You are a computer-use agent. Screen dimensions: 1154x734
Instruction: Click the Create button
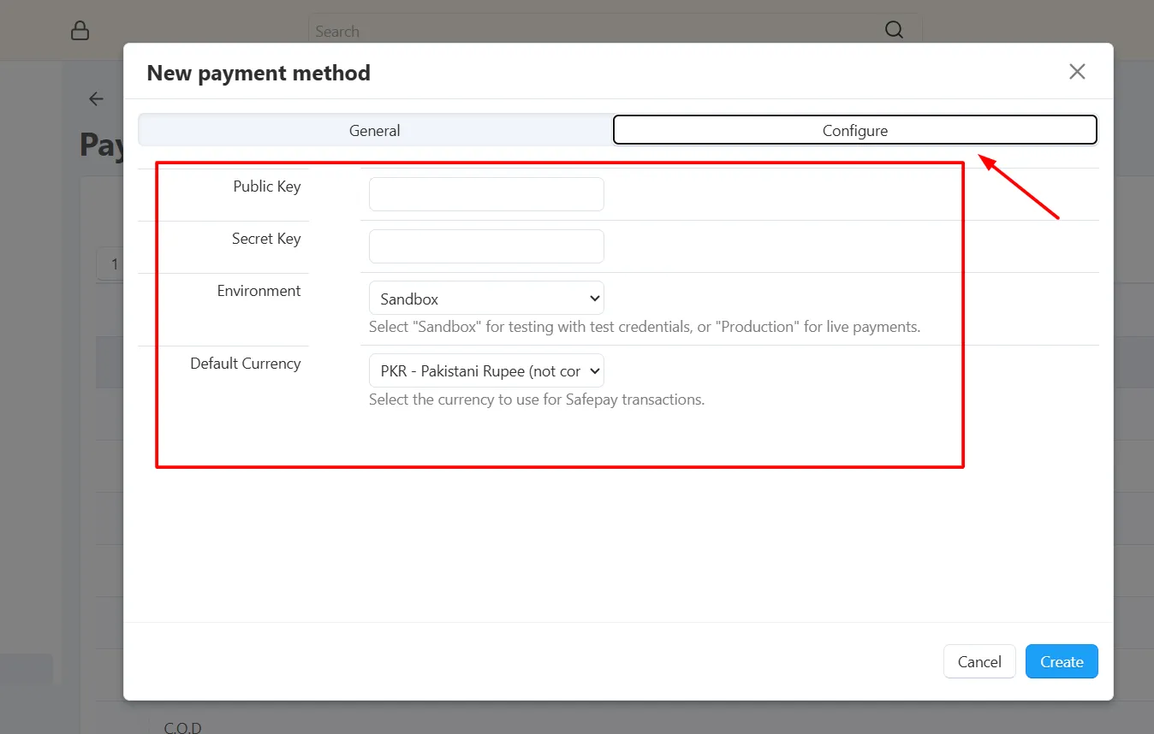click(1062, 661)
